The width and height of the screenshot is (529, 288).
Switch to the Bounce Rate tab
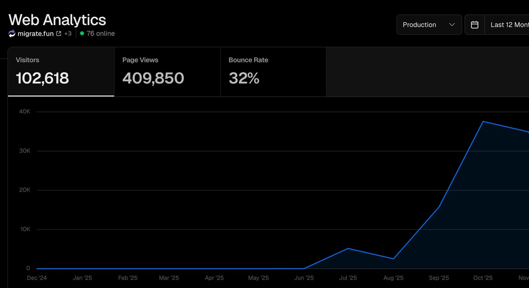[273, 72]
